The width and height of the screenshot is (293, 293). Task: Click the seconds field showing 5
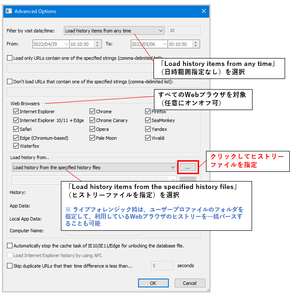162,266
